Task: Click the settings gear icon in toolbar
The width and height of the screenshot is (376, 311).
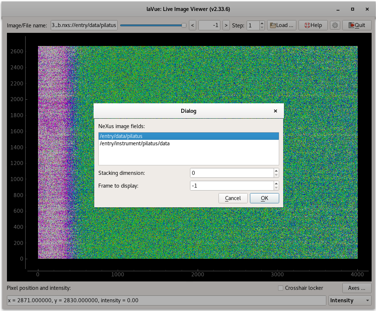Action: [x=335, y=25]
